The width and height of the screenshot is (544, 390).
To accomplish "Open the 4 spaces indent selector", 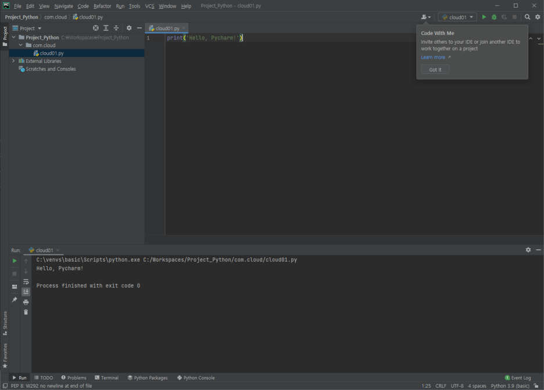I will 477,386.
